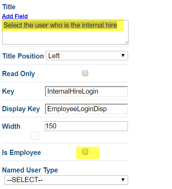
Task: Check the Is Employee checkbox
Action: 85,151
